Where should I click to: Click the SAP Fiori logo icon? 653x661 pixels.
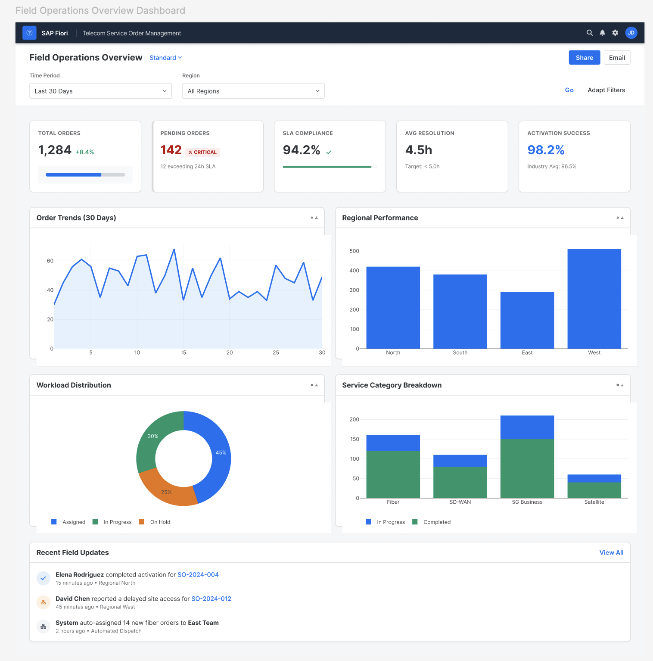(x=29, y=33)
